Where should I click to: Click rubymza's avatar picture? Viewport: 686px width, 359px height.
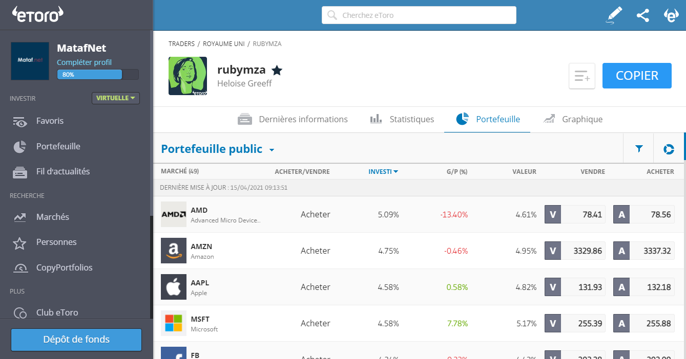188,76
